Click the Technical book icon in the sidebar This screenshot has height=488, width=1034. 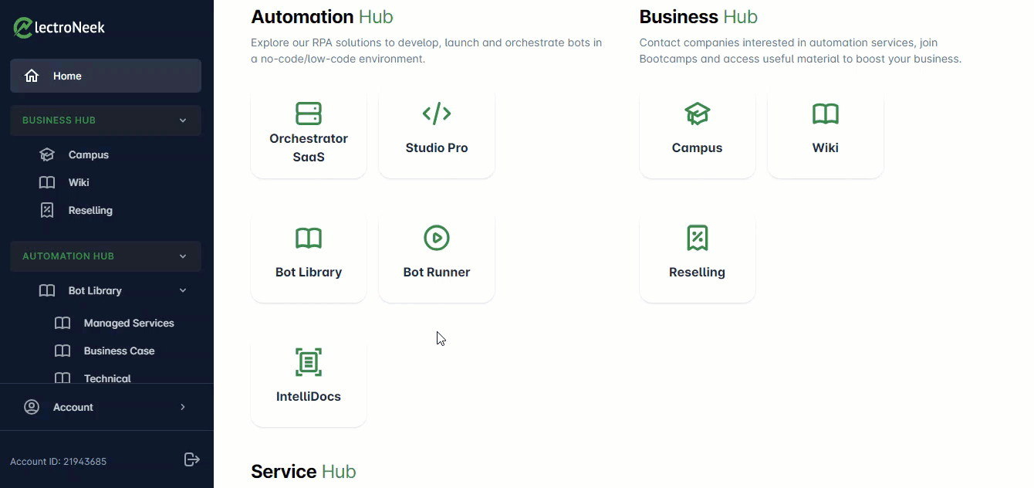pos(63,378)
